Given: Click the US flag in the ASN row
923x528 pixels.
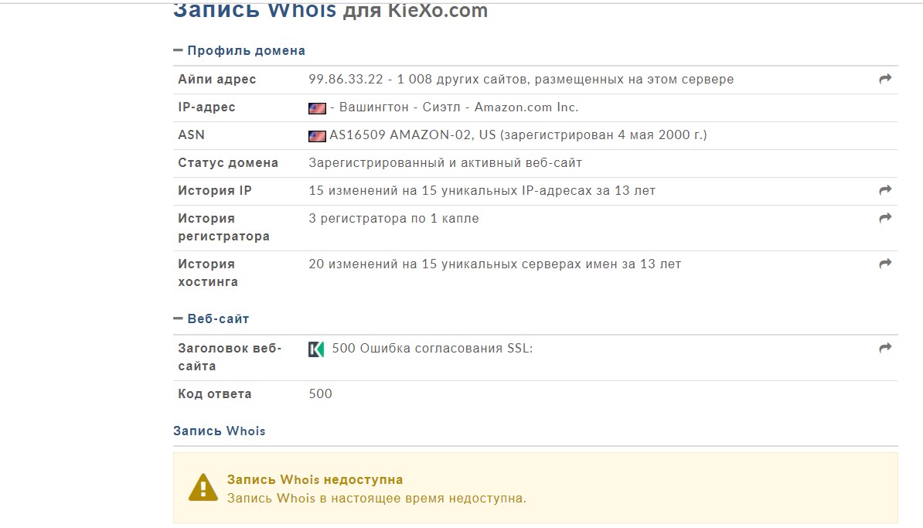Looking at the screenshot, I should [317, 136].
